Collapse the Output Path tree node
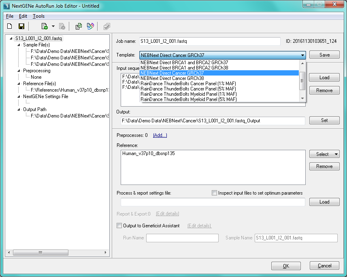 click(x=19, y=109)
